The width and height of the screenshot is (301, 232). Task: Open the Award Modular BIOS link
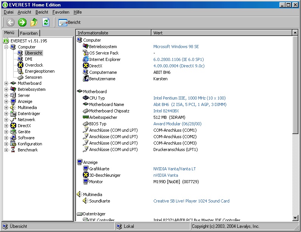pos(178,124)
